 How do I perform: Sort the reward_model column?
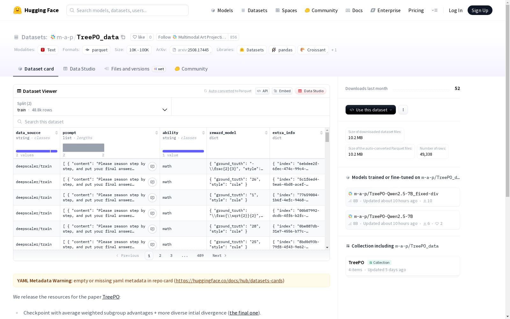[266, 133]
